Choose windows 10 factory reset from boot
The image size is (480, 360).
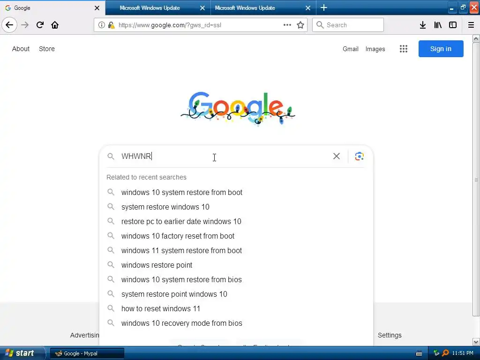[x=236, y=236]
